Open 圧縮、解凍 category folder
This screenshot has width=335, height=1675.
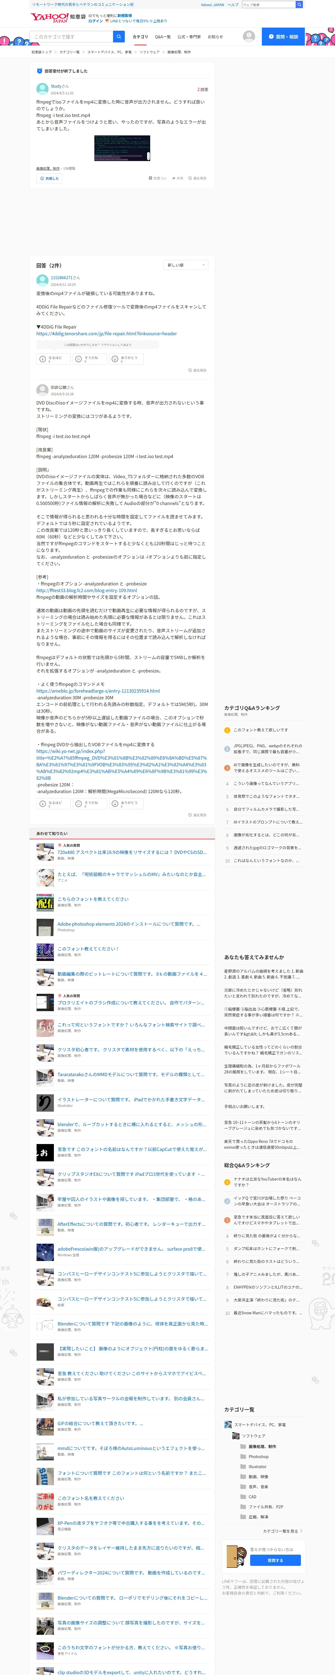tap(258, 1516)
